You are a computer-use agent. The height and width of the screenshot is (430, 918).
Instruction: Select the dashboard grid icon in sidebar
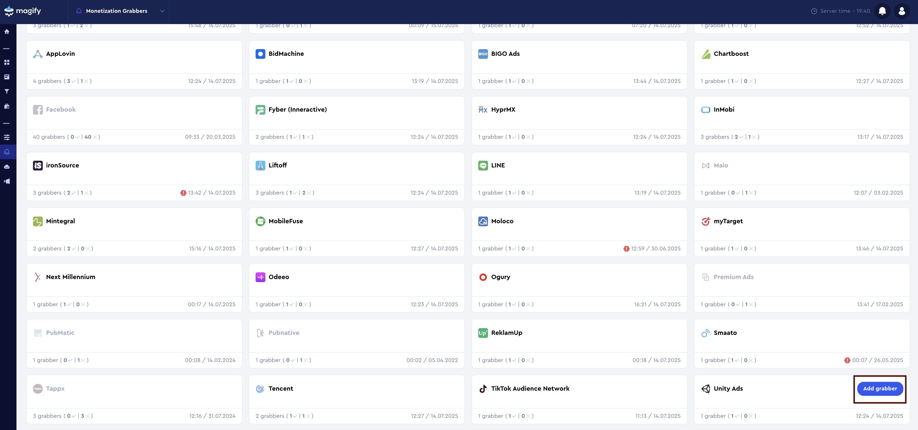point(7,62)
